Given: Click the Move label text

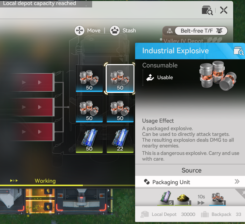Looking at the screenshot, I should click(x=94, y=30).
